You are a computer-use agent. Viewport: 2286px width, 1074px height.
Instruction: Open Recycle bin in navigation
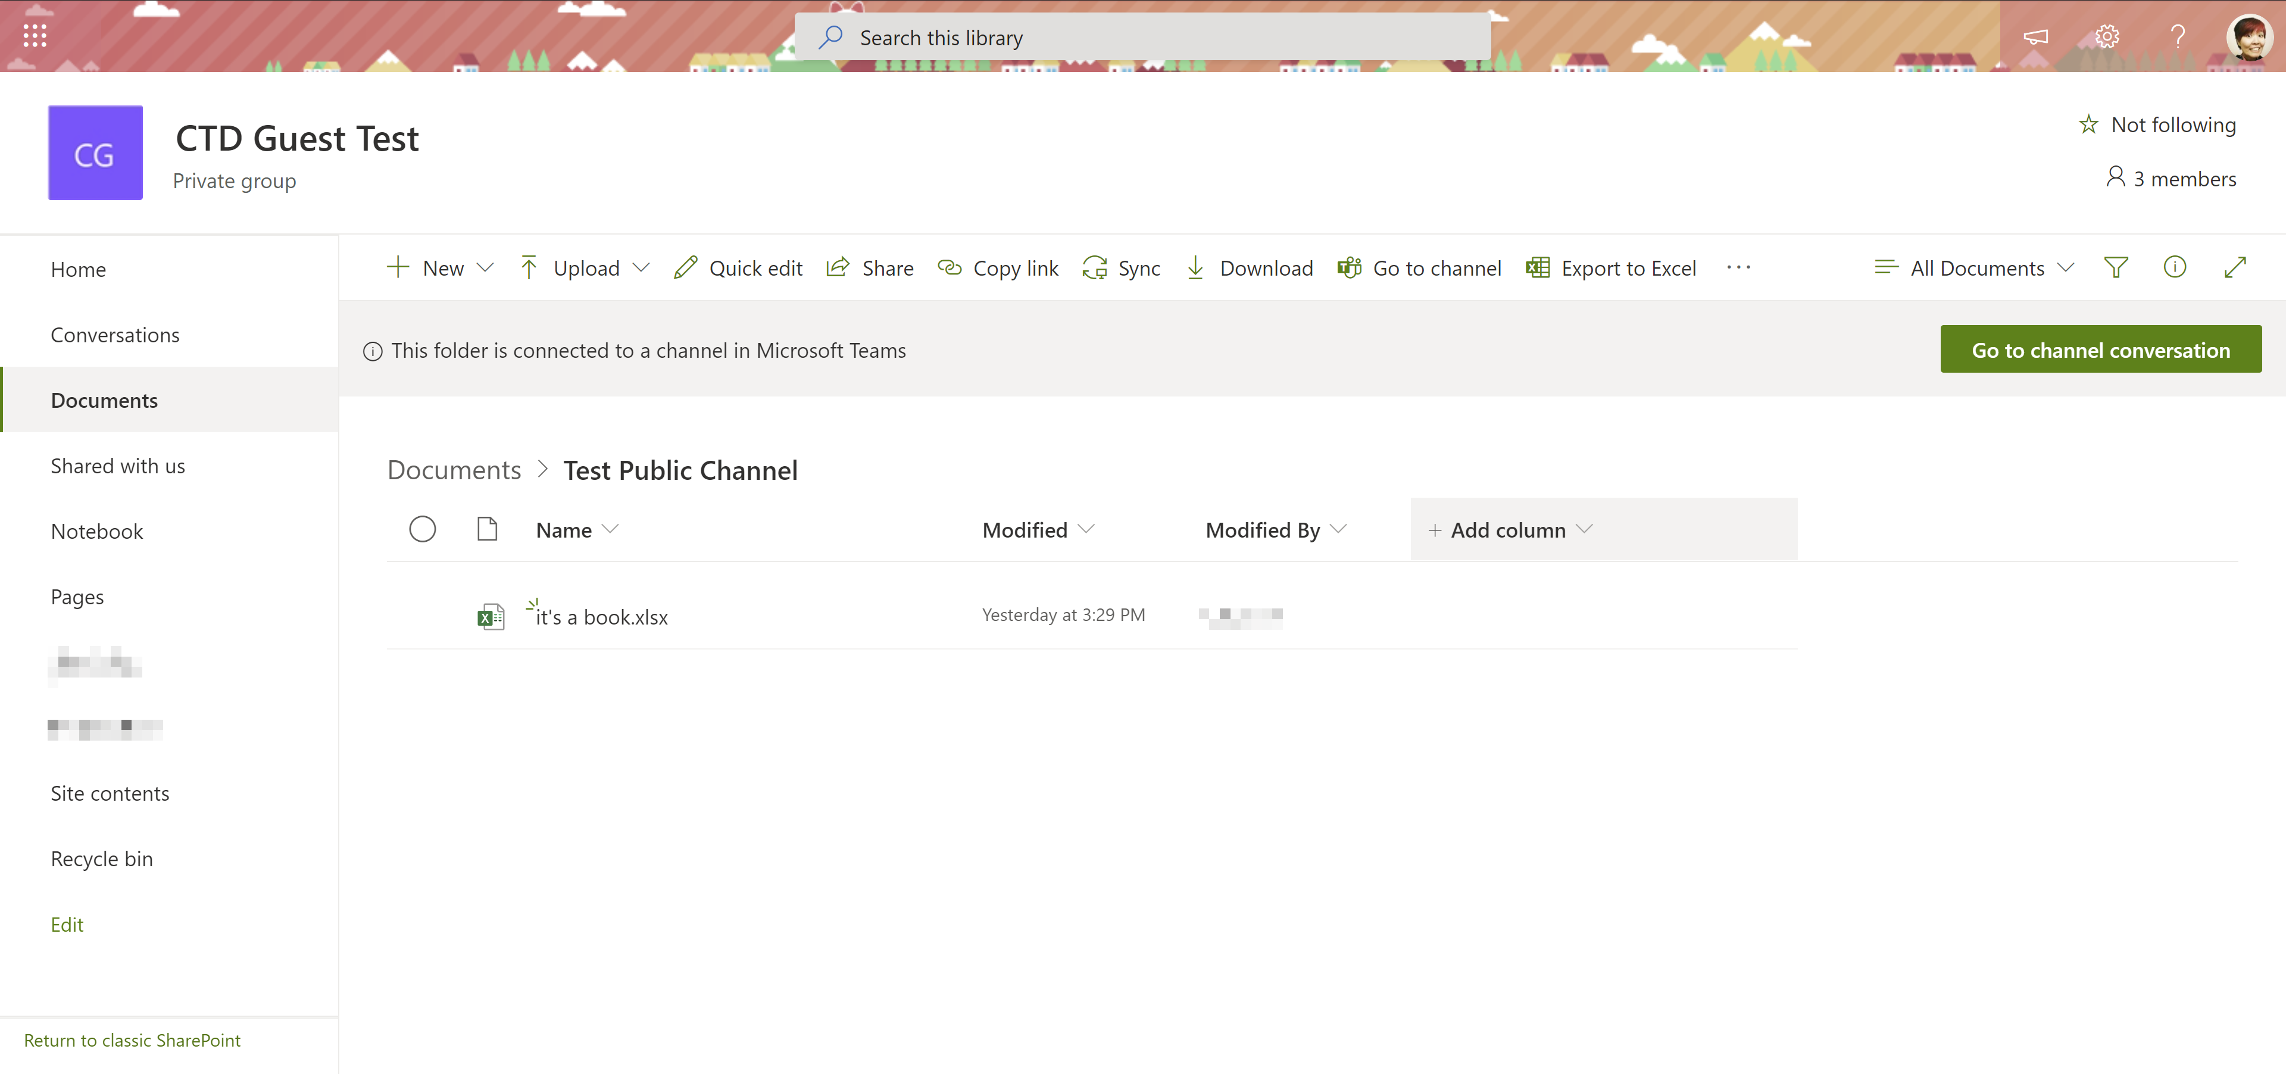coord(102,859)
